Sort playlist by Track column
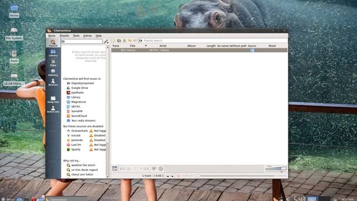Viewport: 357px width, 201px height. point(115,46)
